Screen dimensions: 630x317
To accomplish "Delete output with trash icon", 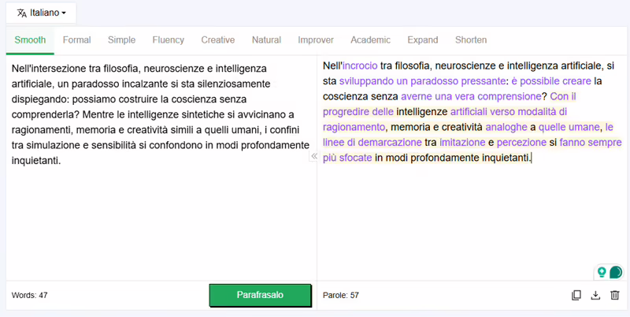I will click(615, 295).
